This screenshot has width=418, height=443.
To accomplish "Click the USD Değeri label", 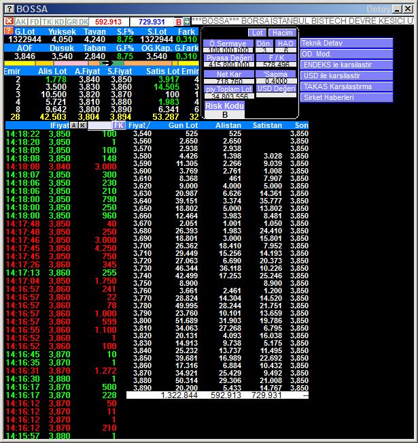I will click(x=277, y=88).
